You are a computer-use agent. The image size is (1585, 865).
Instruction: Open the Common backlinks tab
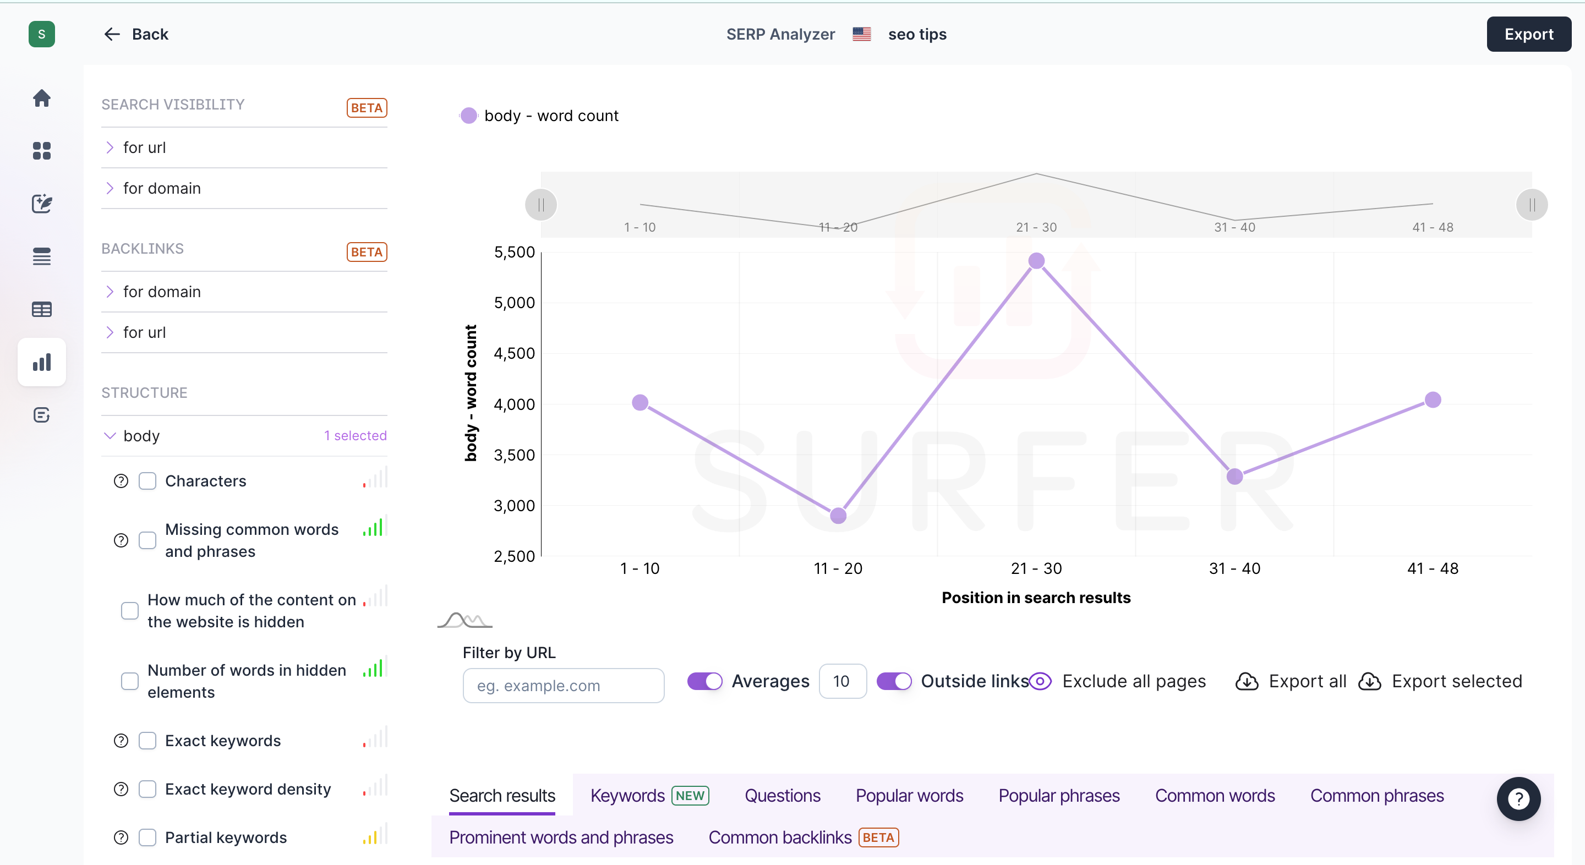[804, 837]
